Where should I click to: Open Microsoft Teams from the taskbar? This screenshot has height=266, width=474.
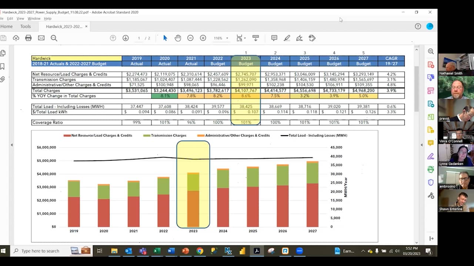(x=143, y=251)
